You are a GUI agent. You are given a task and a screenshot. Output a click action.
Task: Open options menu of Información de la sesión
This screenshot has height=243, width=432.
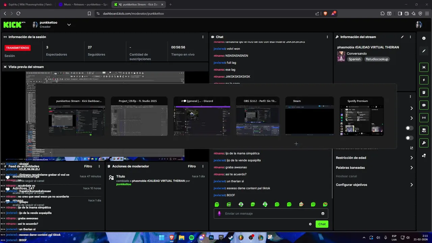pos(203,37)
